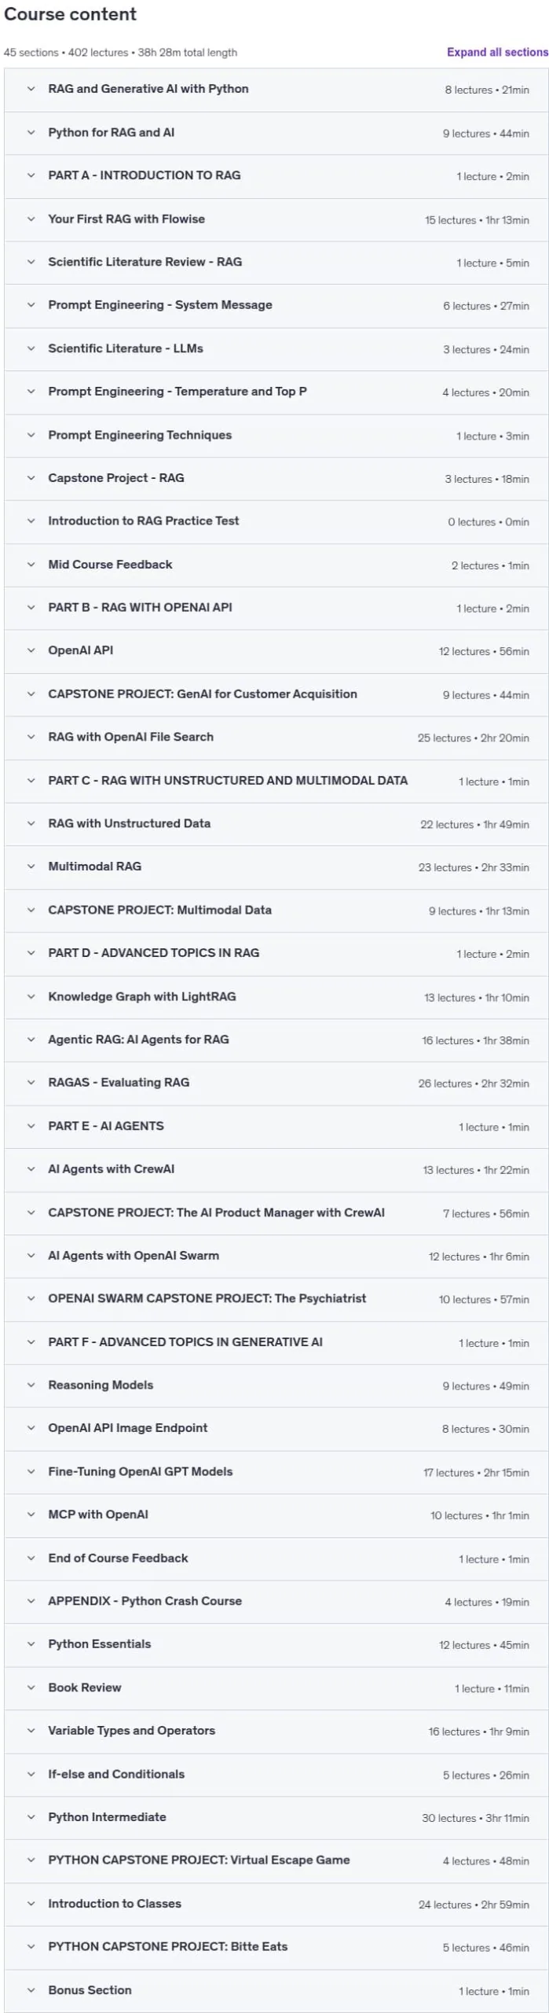
Task: Click the Python Intermediate chevron icon
Action: point(31,1817)
